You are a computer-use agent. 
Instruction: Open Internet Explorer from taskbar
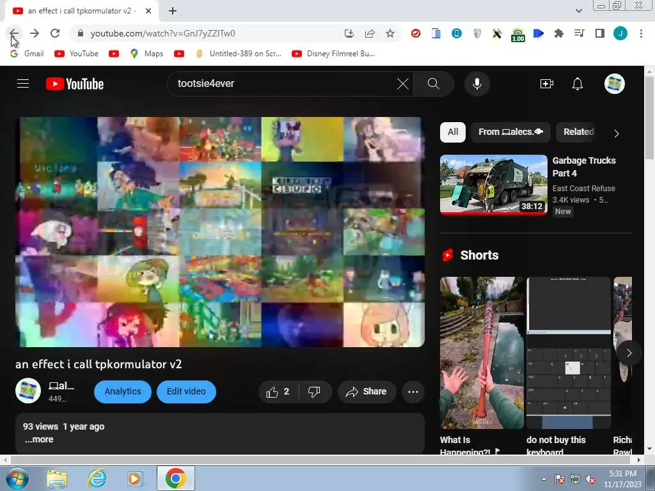(97, 478)
